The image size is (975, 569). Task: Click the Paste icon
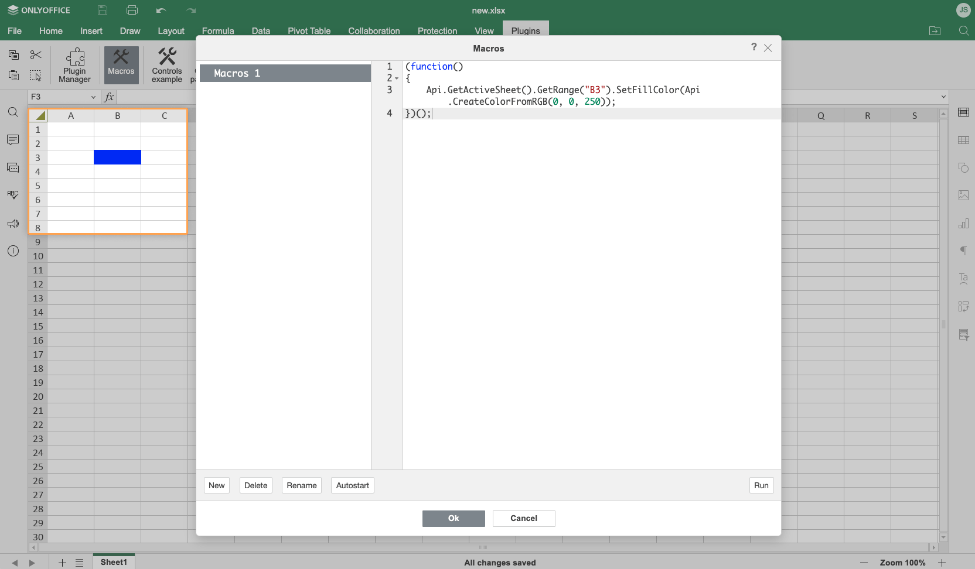point(13,75)
